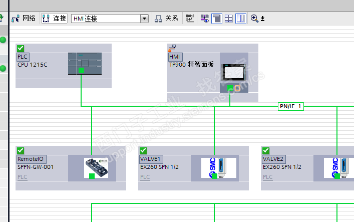The height and width of the screenshot is (222, 354).
Task: Select the PN/IE_1 subnet label
Action: point(290,106)
